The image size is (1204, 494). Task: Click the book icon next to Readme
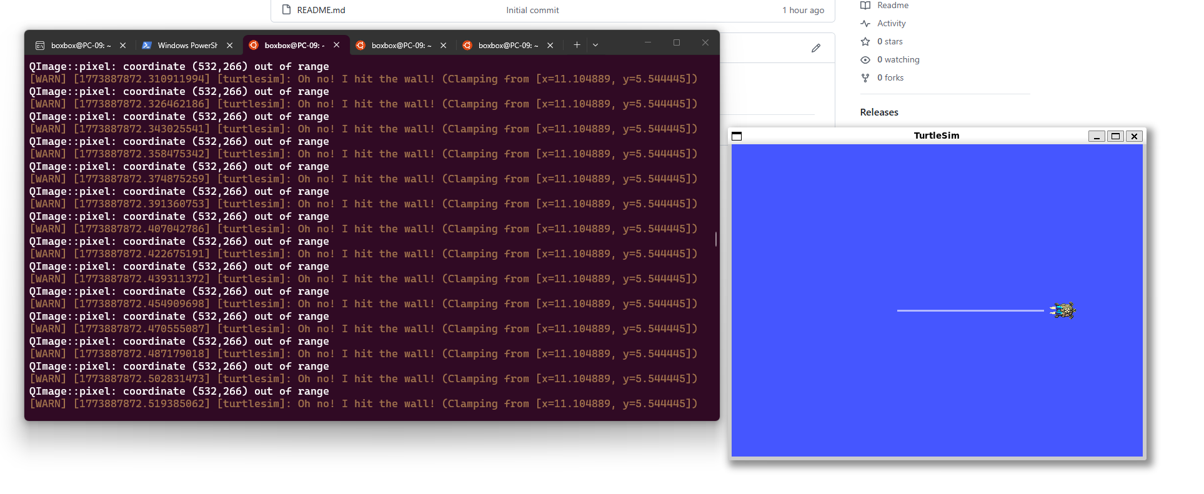pos(865,5)
